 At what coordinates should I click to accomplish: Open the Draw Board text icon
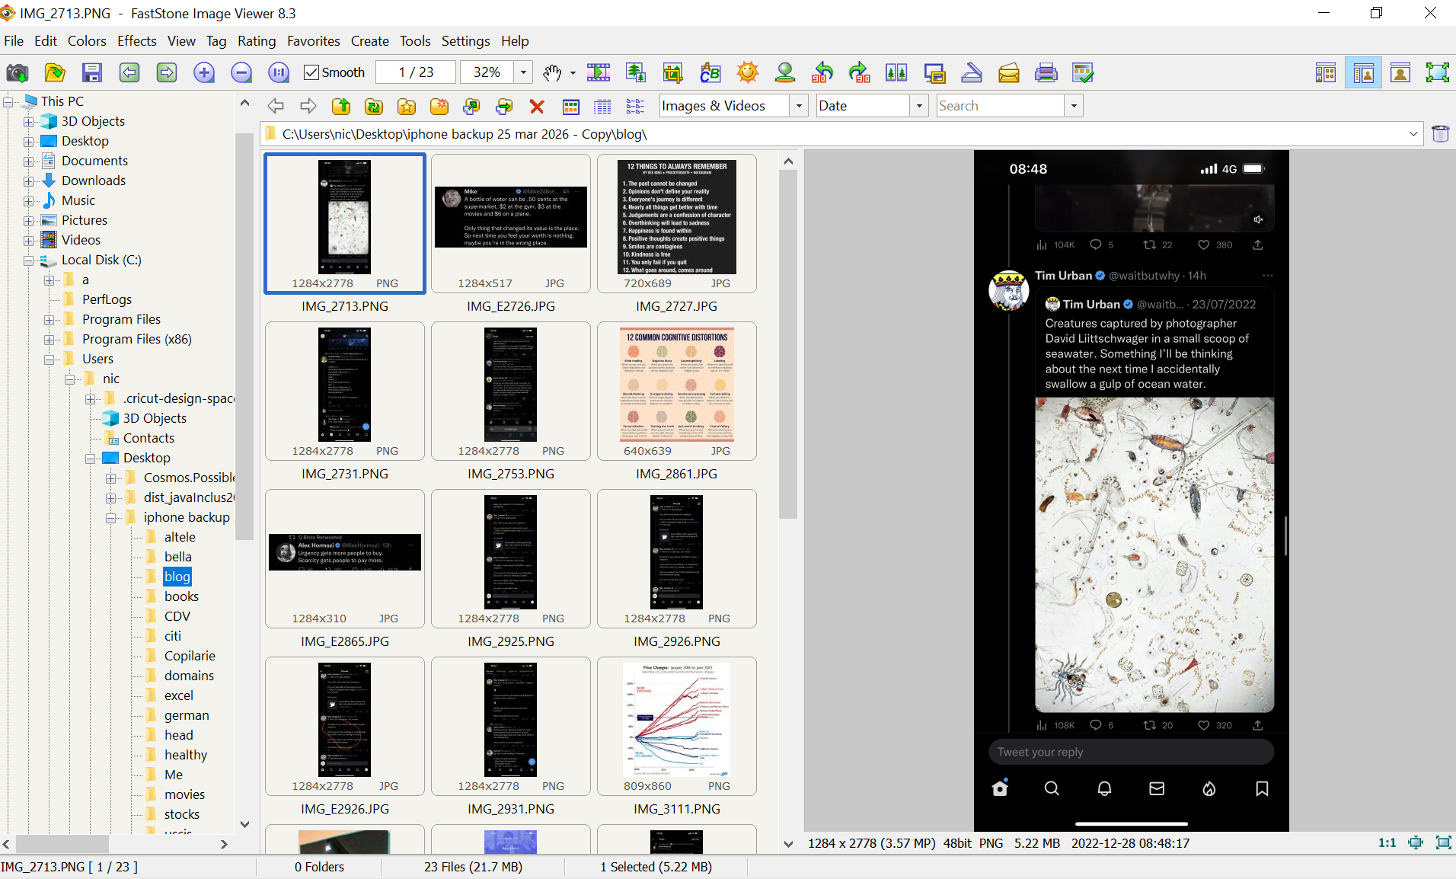pyautogui.click(x=710, y=72)
